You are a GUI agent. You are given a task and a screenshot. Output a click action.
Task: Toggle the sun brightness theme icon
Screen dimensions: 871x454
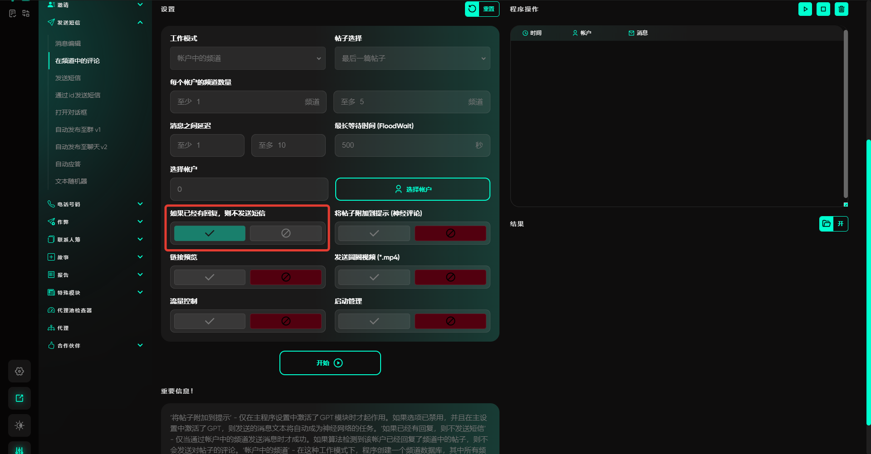tap(20, 425)
